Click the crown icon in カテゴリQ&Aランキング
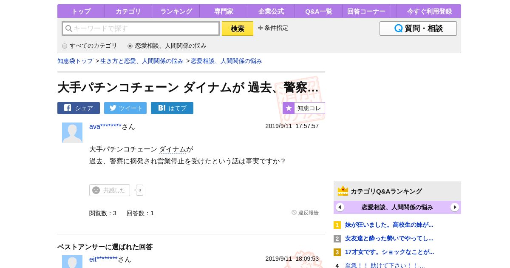The height and width of the screenshot is (268, 510). coord(343,191)
